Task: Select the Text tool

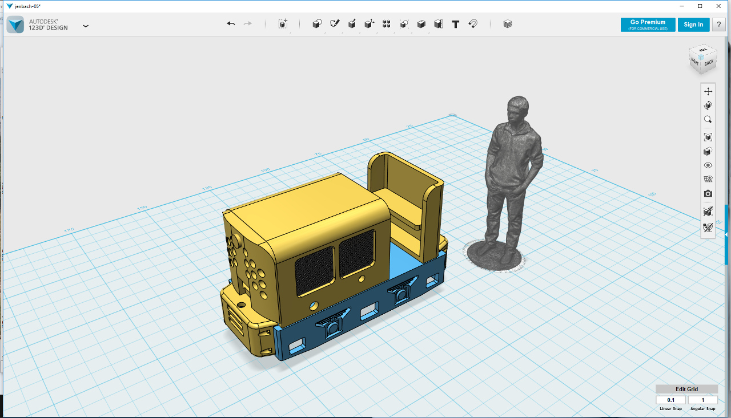Action: [456, 24]
